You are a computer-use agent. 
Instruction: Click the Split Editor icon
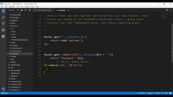[x=167, y=10]
